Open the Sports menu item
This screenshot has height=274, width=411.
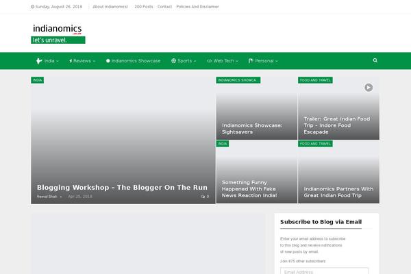184,61
